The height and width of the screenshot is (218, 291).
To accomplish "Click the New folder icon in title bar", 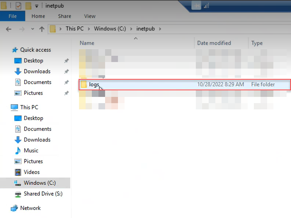I will 28,6.
